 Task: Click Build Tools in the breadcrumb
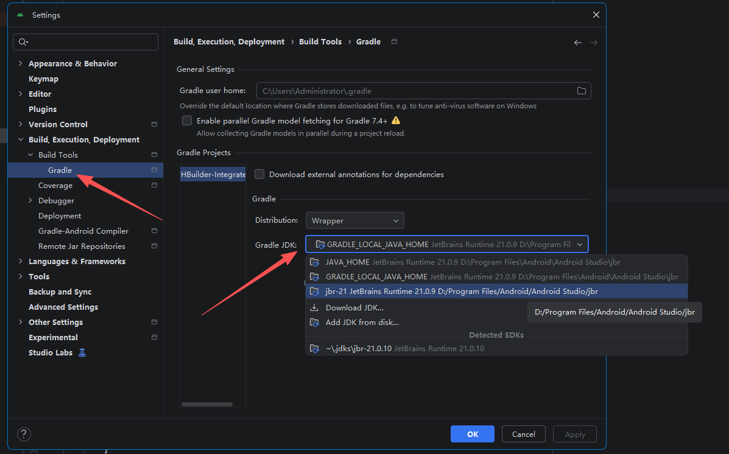coord(320,41)
